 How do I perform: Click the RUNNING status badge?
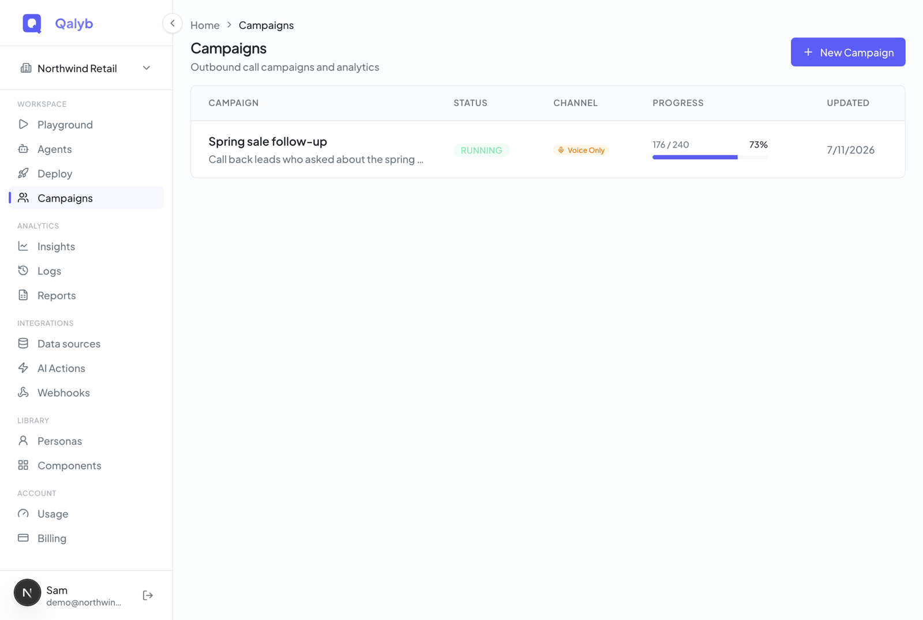tap(481, 150)
